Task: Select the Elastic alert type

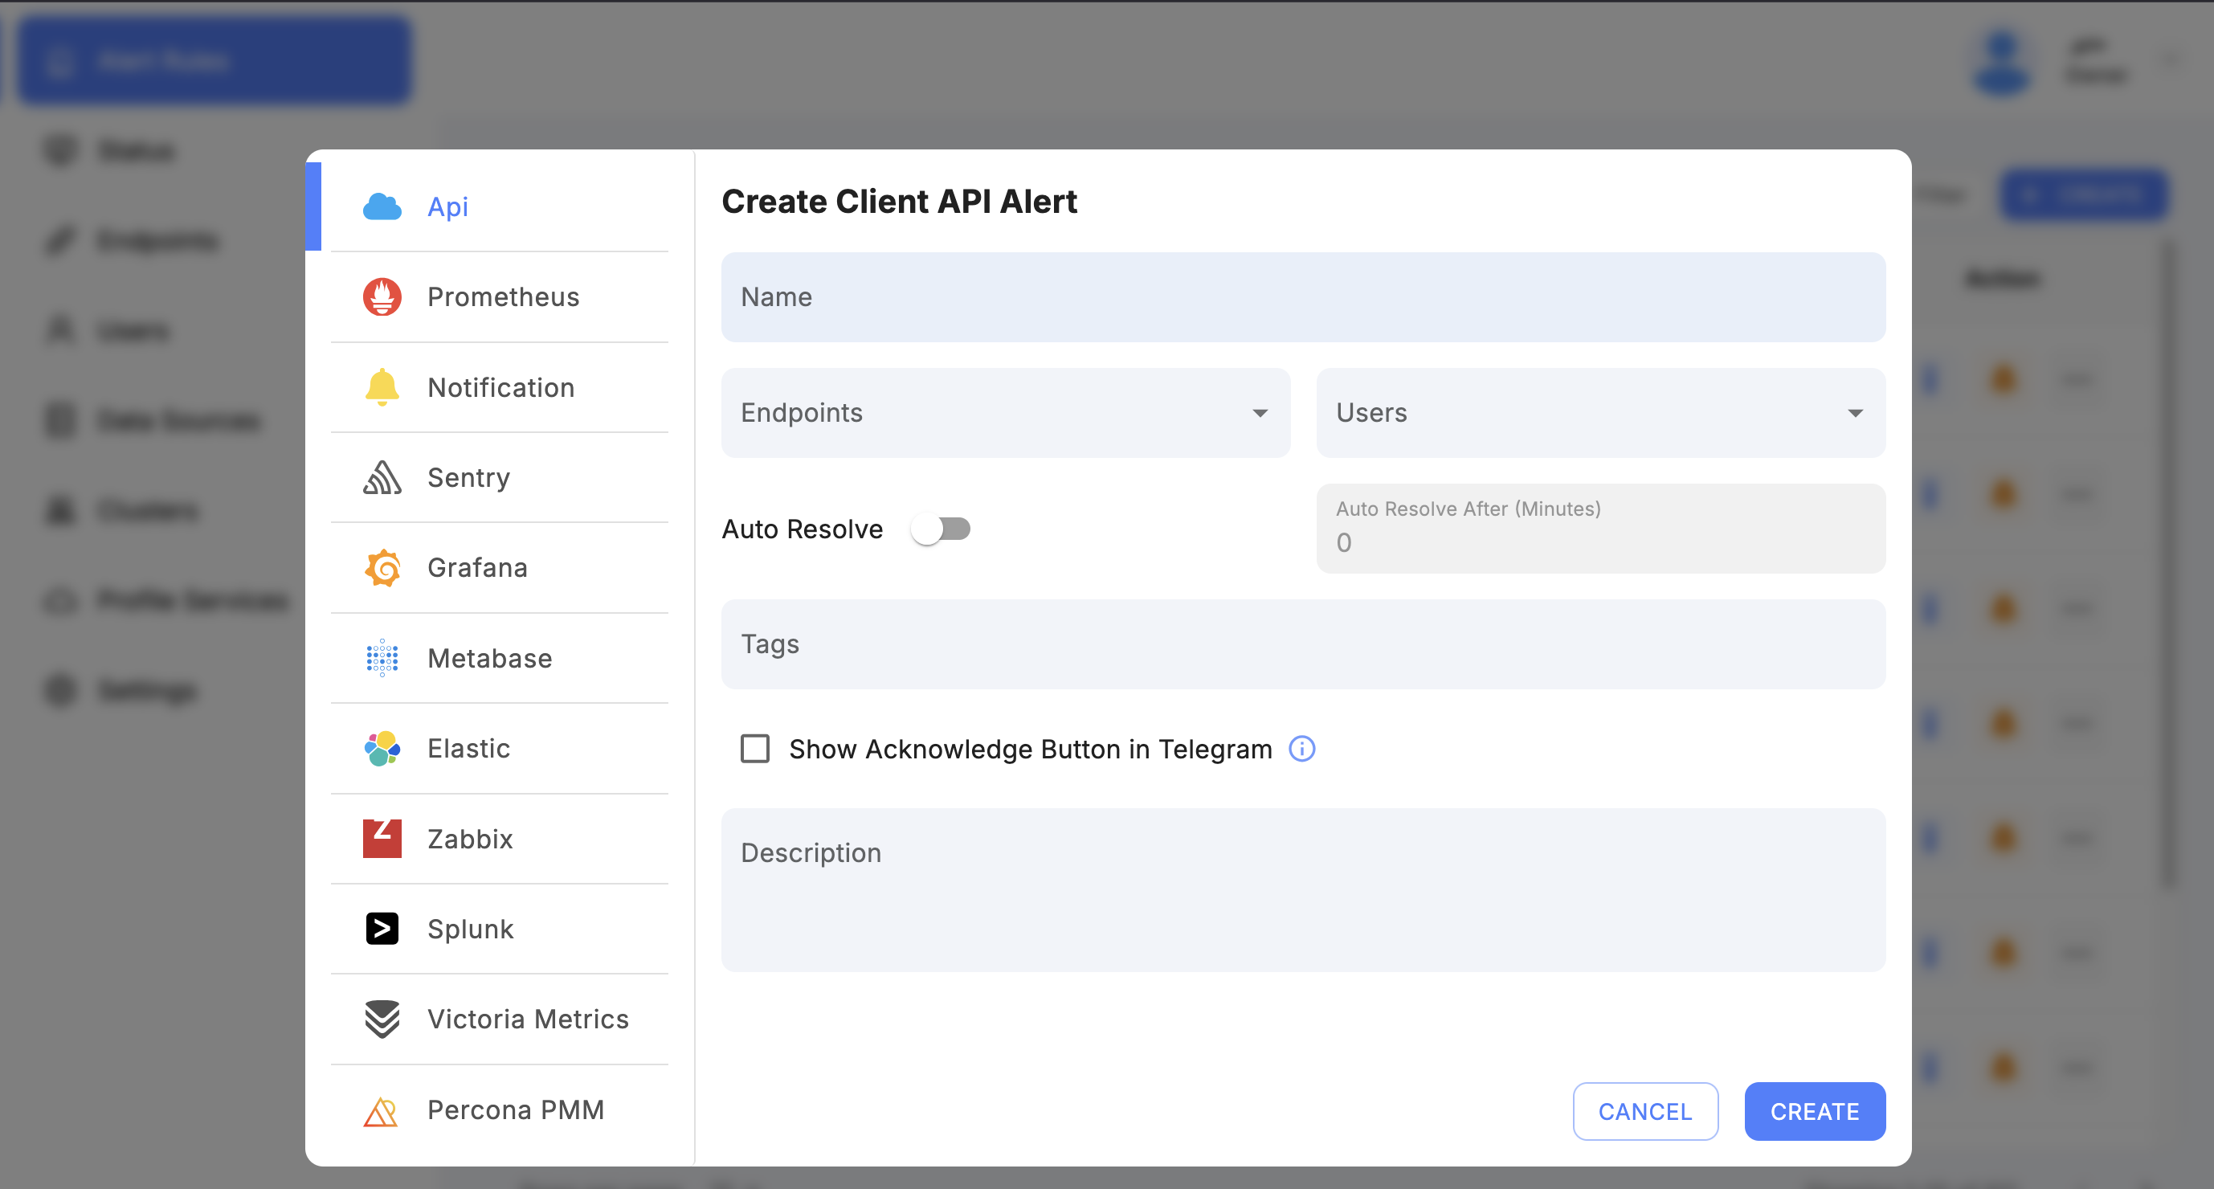Action: tap(500, 748)
